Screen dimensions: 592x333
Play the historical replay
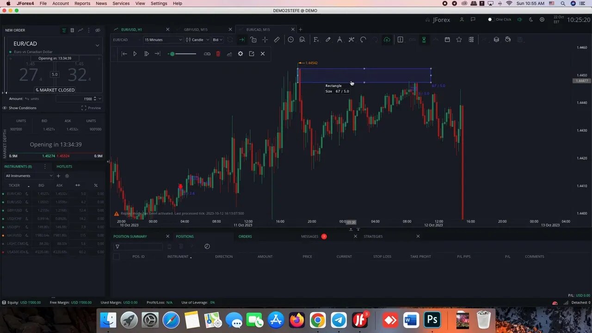click(135, 54)
